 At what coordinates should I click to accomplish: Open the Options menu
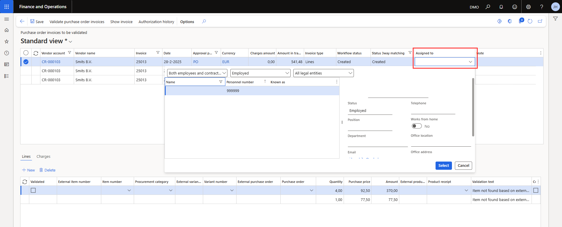pos(187,22)
